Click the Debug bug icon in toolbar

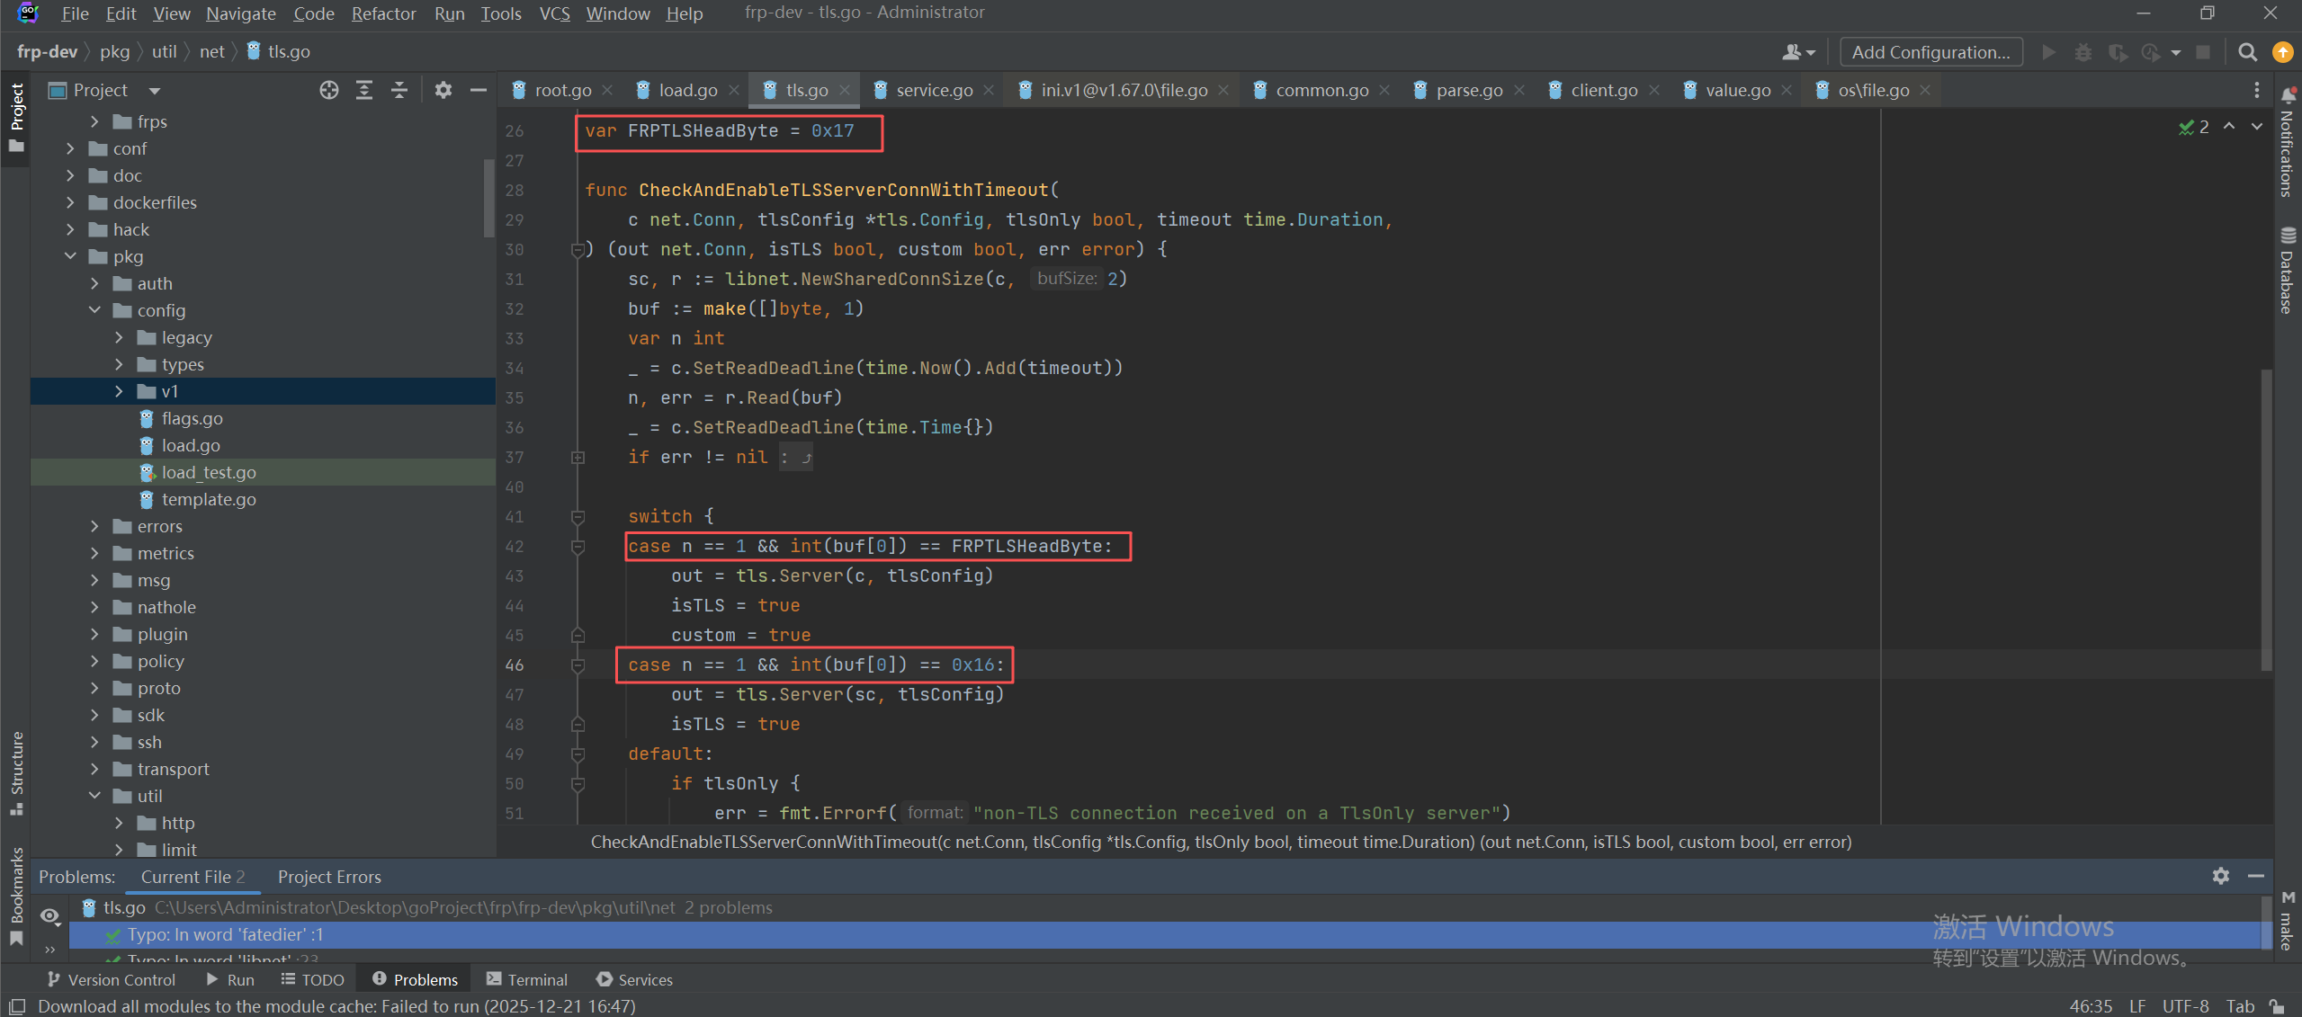tap(2083, 52)
